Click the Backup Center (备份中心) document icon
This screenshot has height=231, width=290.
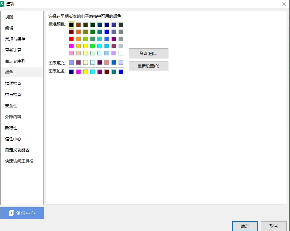pos(11,213)
